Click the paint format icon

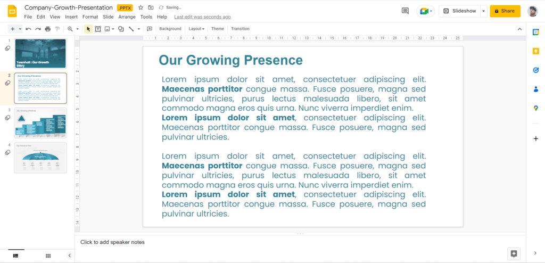click(x=57, y=29)
